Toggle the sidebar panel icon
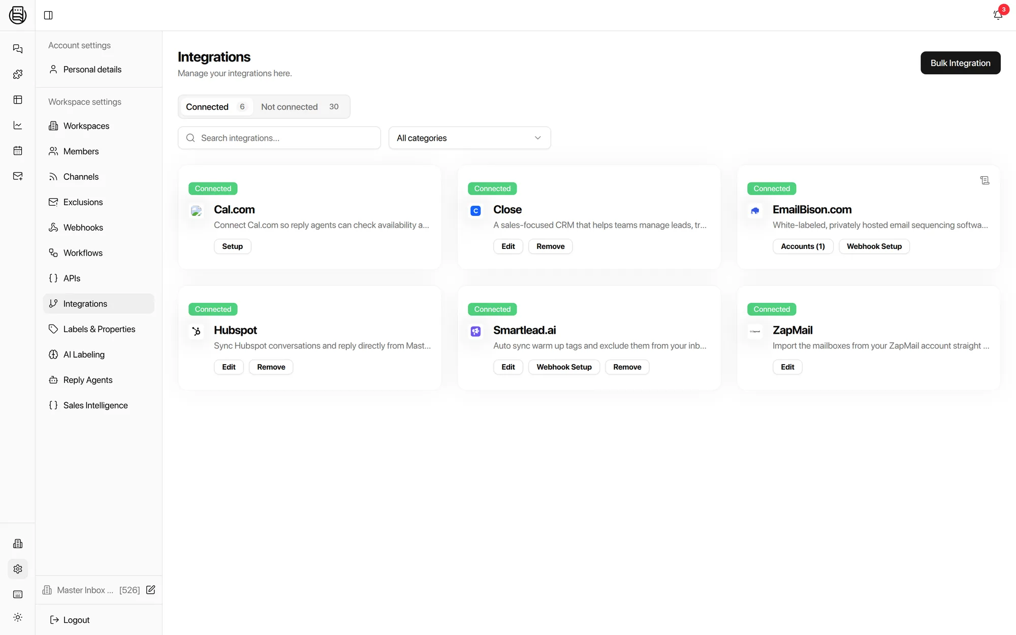This screenshot has height=635, width=1016. (x=48, y=15)
